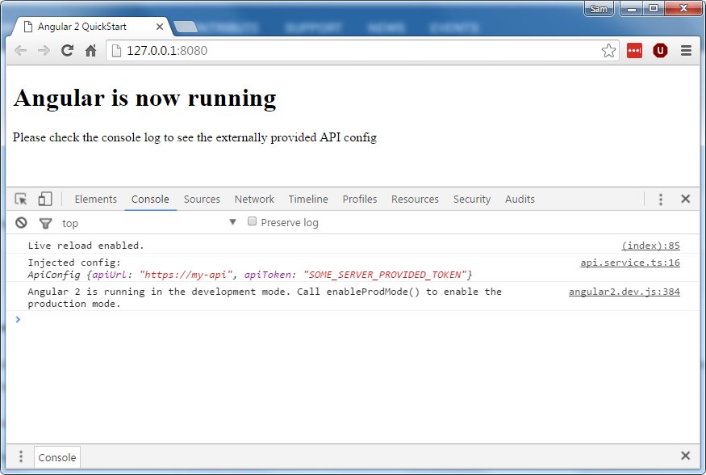The height and width of the screenshot is (475, 706).
Task: Clear the console log icon
Action: [x=21, y=223]
